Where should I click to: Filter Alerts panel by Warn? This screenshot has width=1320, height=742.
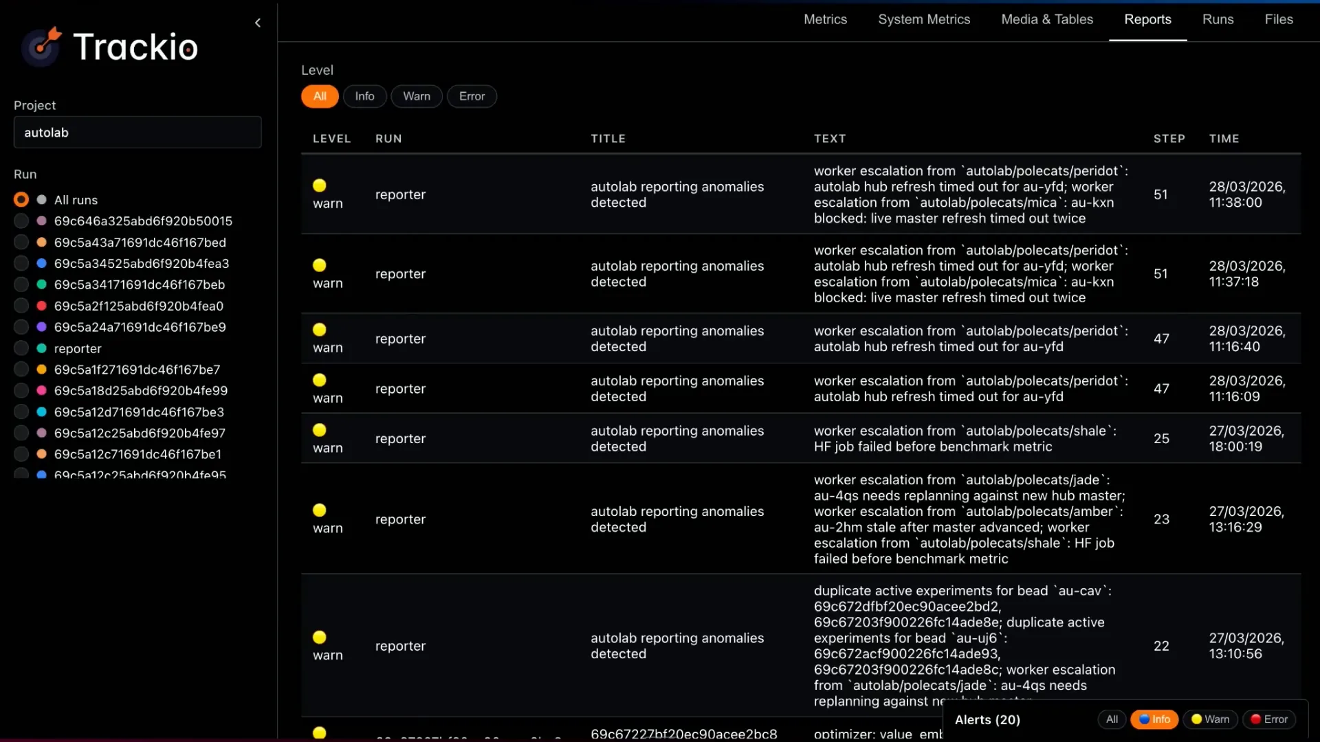1210,719
